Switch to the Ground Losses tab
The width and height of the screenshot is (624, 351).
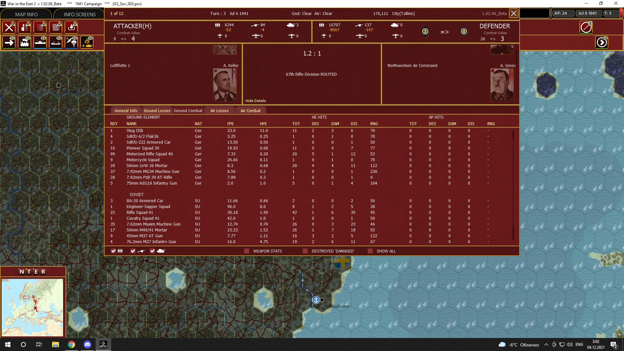click(157, 110)
